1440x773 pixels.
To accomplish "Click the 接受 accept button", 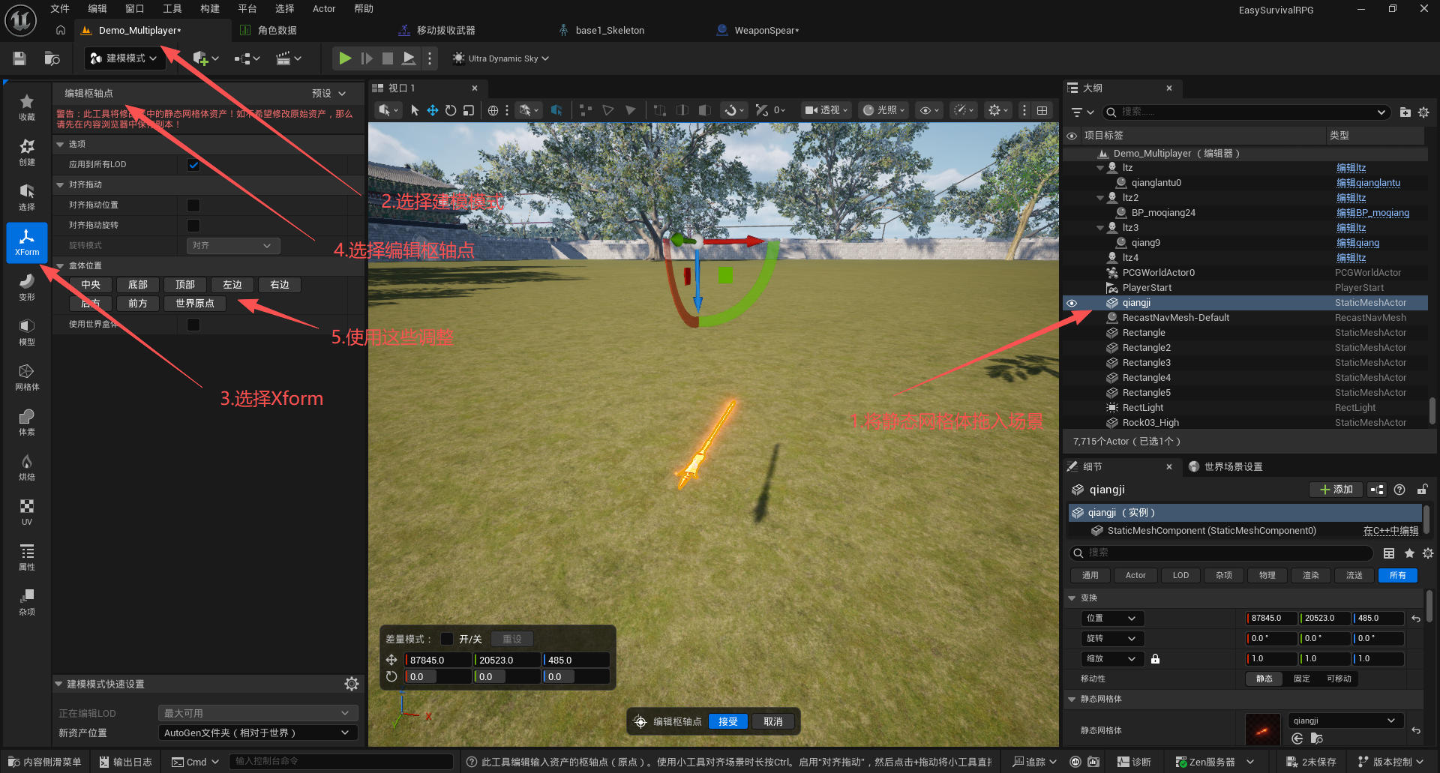I will coord(728,721).
